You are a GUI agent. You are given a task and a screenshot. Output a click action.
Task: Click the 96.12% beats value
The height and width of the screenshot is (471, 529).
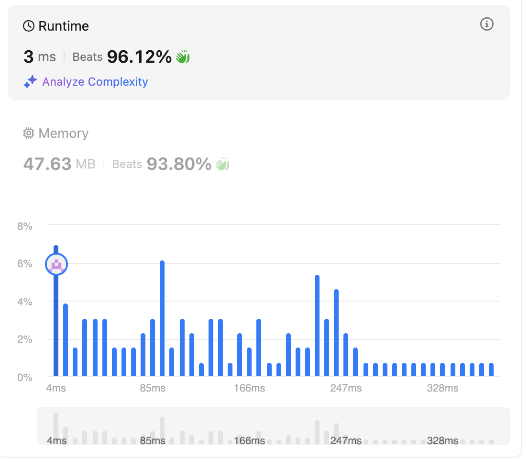139,56
